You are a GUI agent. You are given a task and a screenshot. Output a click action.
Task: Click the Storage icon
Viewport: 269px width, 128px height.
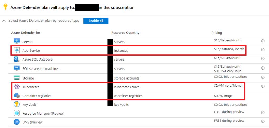point(17,78)
